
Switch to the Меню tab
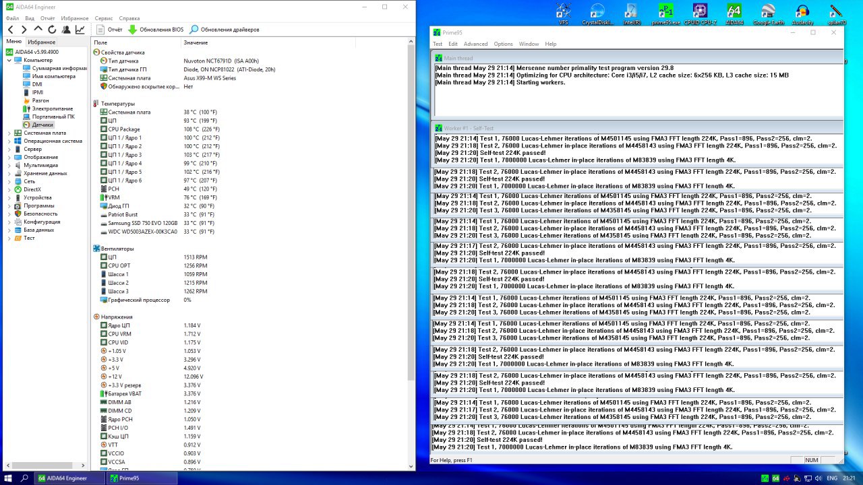pyautogui.click(x=14, y=42)
